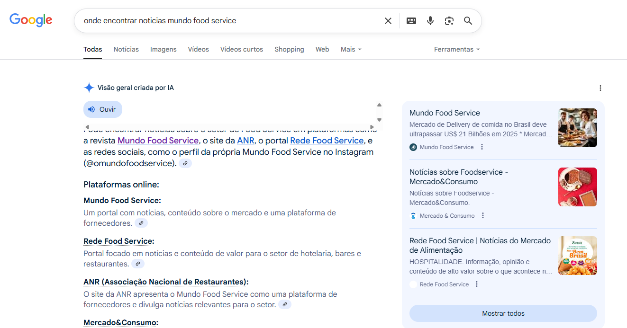
Task: Click the Mundo Food Service site favicon
Action: pyautogui.click(x=413, y=147)
